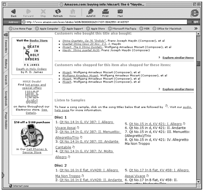This screenshot has height=191, width=204.
Task: Open the Search side tab
Action: tap(6, 80)
